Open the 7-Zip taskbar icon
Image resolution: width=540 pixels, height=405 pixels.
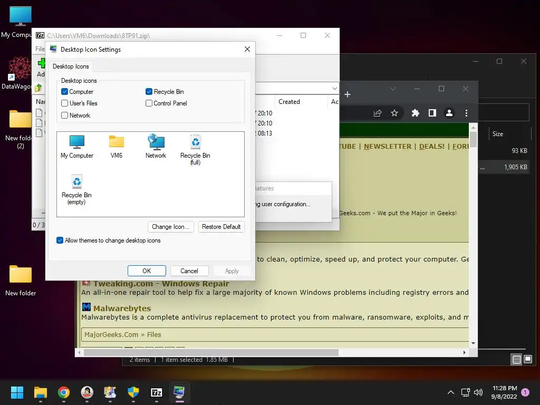156,392
